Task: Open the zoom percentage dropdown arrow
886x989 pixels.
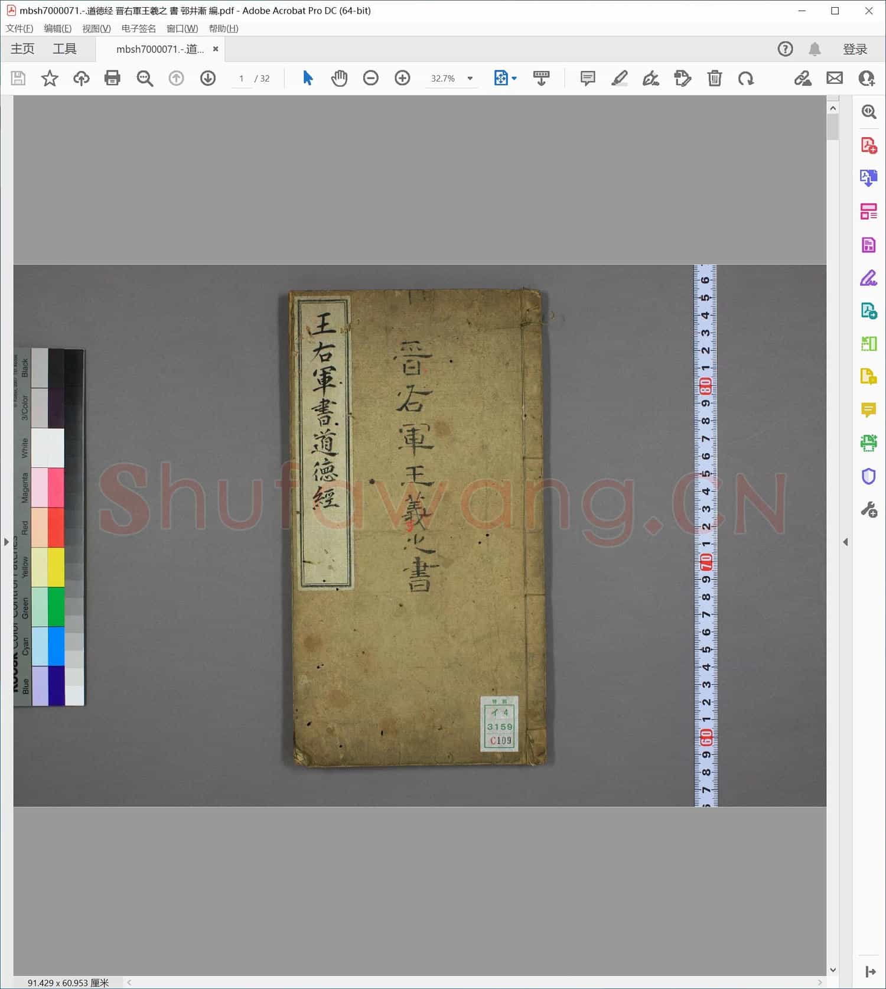Action: pos(470,79)
